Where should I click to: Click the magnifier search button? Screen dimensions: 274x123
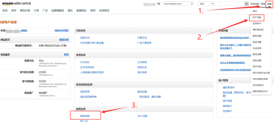[246, 4]
